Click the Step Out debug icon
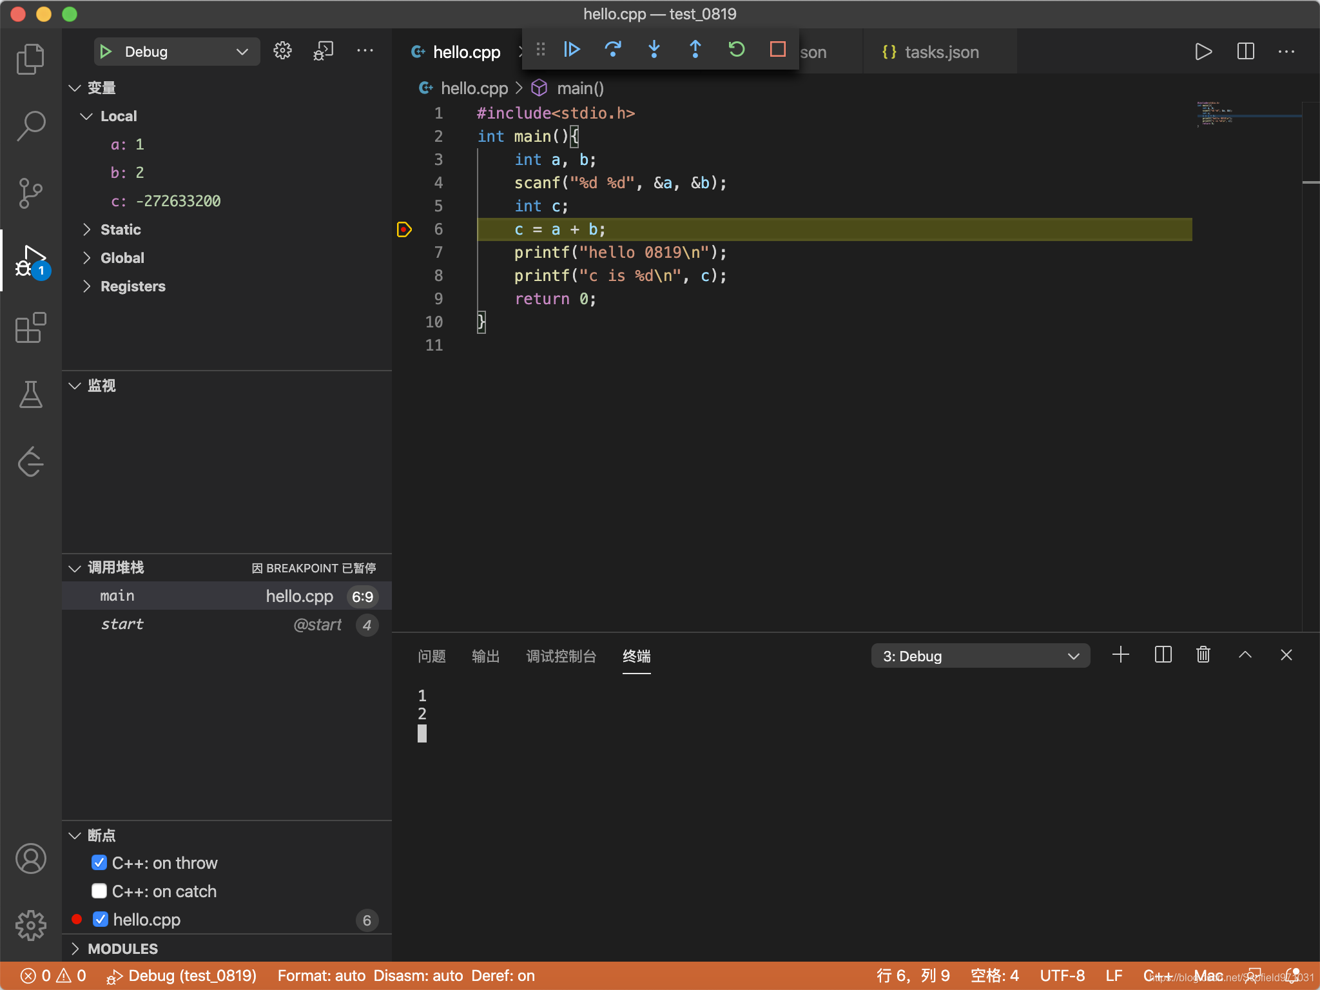1320x990 pixels. point(695,52)
